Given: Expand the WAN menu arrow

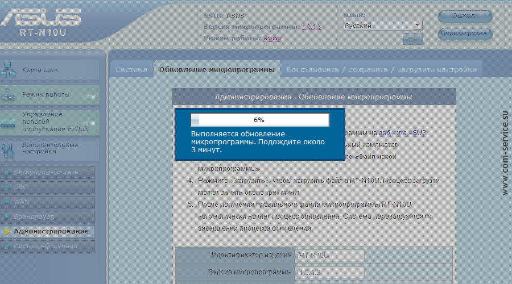Looking at the screenshot, I should [7, 202].
